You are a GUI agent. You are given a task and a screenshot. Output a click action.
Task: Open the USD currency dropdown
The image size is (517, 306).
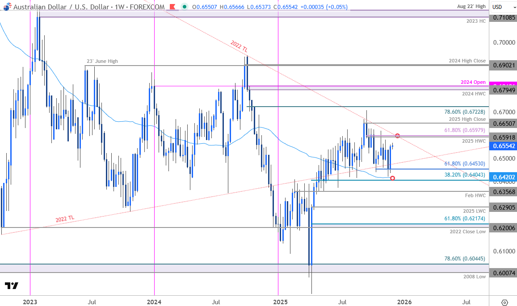coord(500,7)
